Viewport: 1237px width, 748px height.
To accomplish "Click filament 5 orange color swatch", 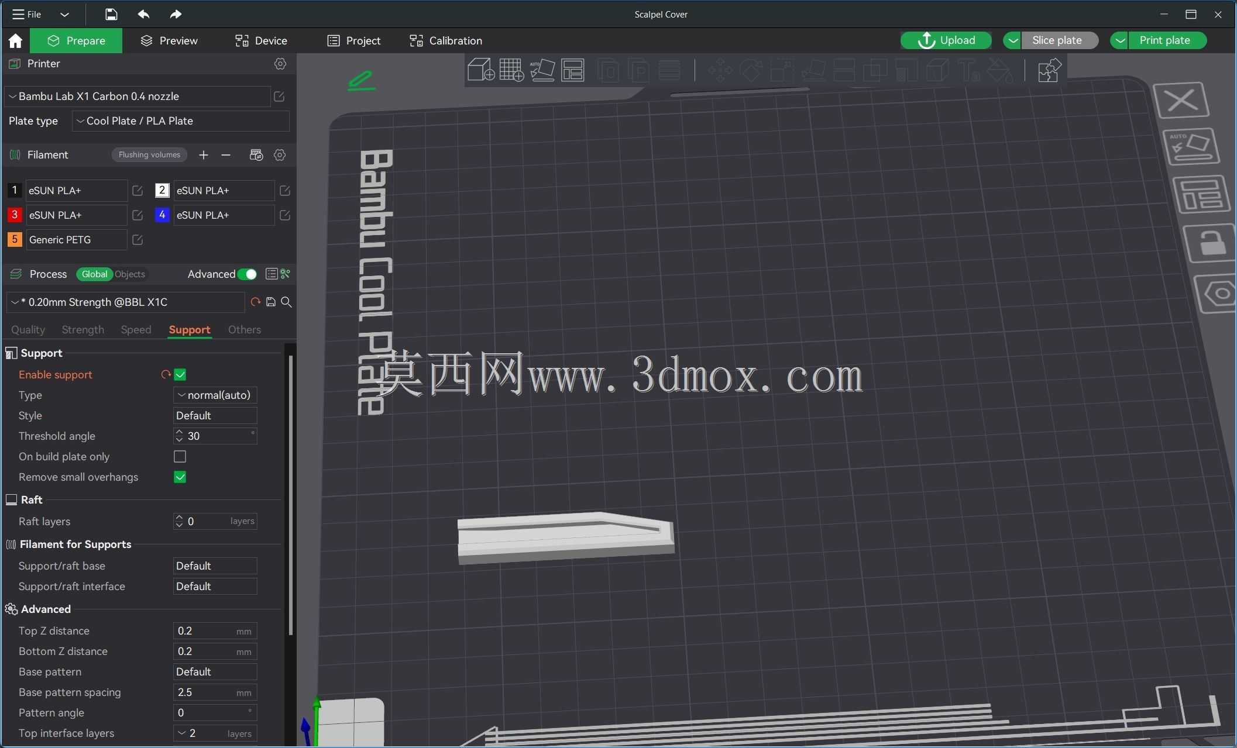I will (x=15, y=240).
